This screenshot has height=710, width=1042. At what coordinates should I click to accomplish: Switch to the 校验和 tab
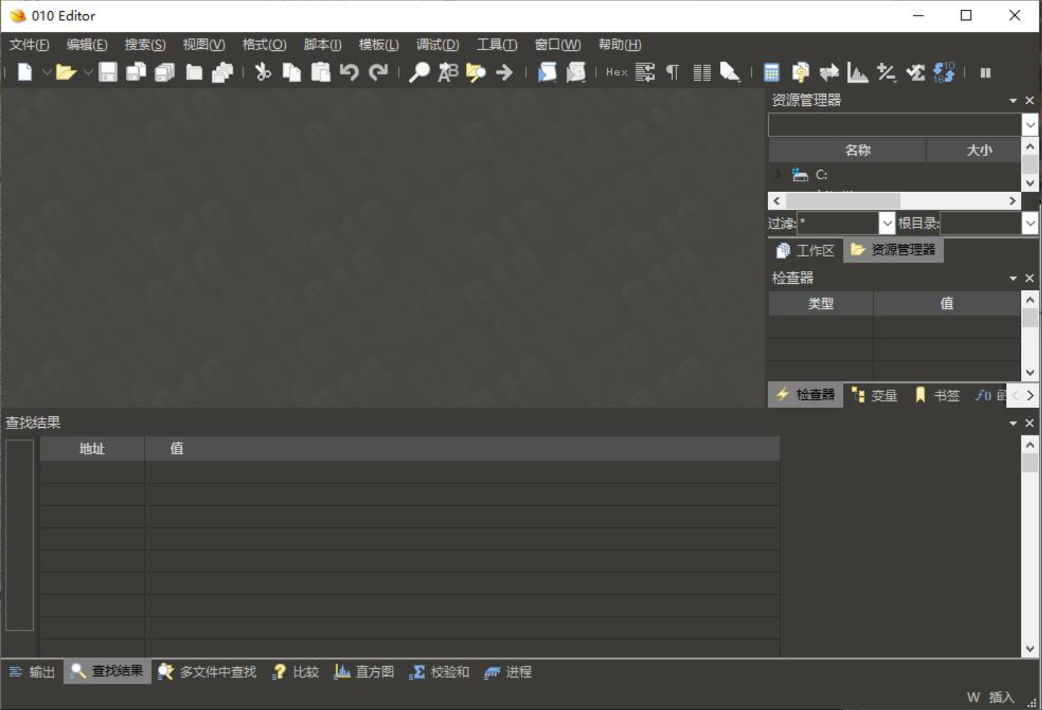click(x=440, y=672)
